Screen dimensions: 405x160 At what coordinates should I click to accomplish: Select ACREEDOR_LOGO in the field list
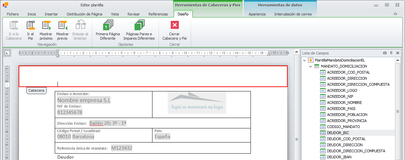(x=342, y=90)
